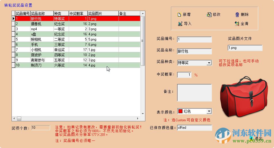
Task: Click the 奖品编号 column header
Action: click(23, 14)
